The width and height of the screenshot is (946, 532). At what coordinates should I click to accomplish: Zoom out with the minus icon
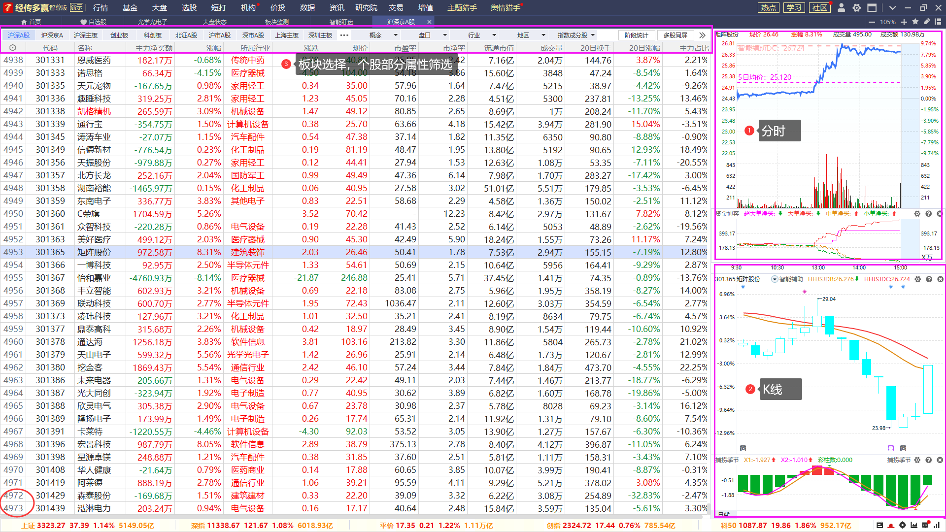872,22
